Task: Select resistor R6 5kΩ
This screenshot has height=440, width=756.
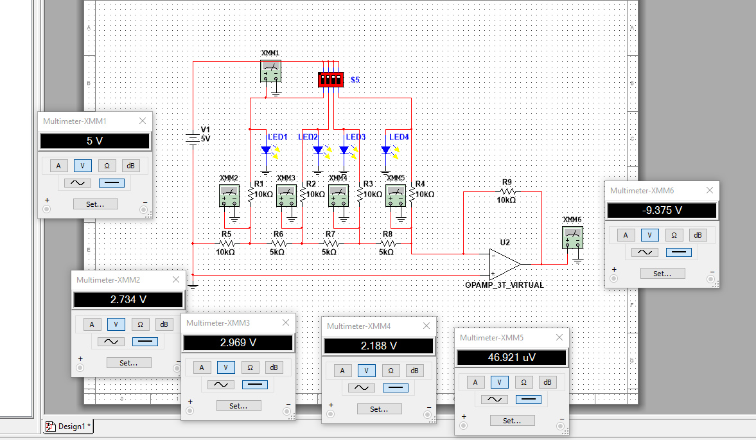Action: pyautogui.click(x=278, y=243)
